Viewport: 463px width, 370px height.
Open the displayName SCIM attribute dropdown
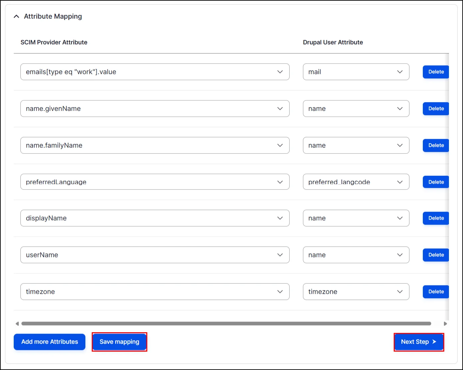tap(155, 218)
